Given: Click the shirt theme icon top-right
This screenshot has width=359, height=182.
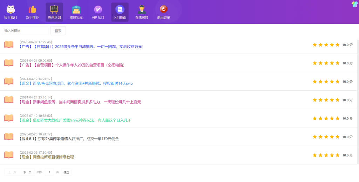Looking at the screenshot, I should pos(355,4).
